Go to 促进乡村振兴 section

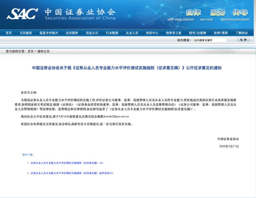(x=49, y=33)
